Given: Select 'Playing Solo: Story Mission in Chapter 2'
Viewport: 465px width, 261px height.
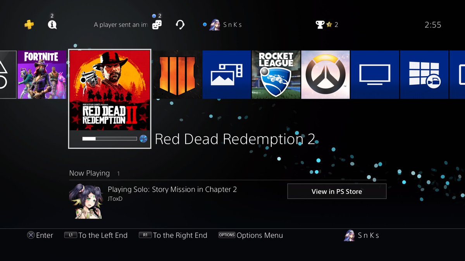Looking at the screenshot, I should click(172, 189).
